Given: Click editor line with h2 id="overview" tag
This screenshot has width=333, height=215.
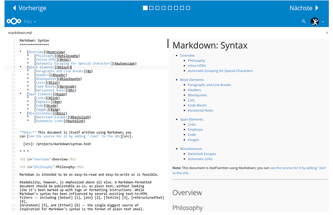Looking at the screenshot, I should [48, 159].
